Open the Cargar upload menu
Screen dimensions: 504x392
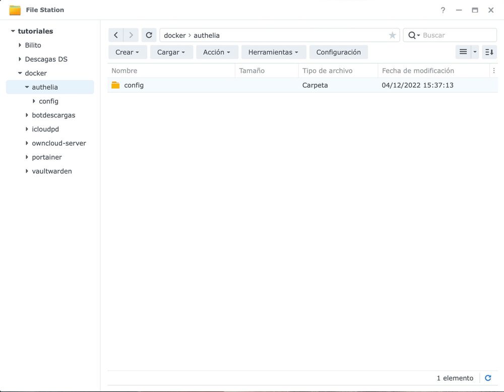pos(171,51)
